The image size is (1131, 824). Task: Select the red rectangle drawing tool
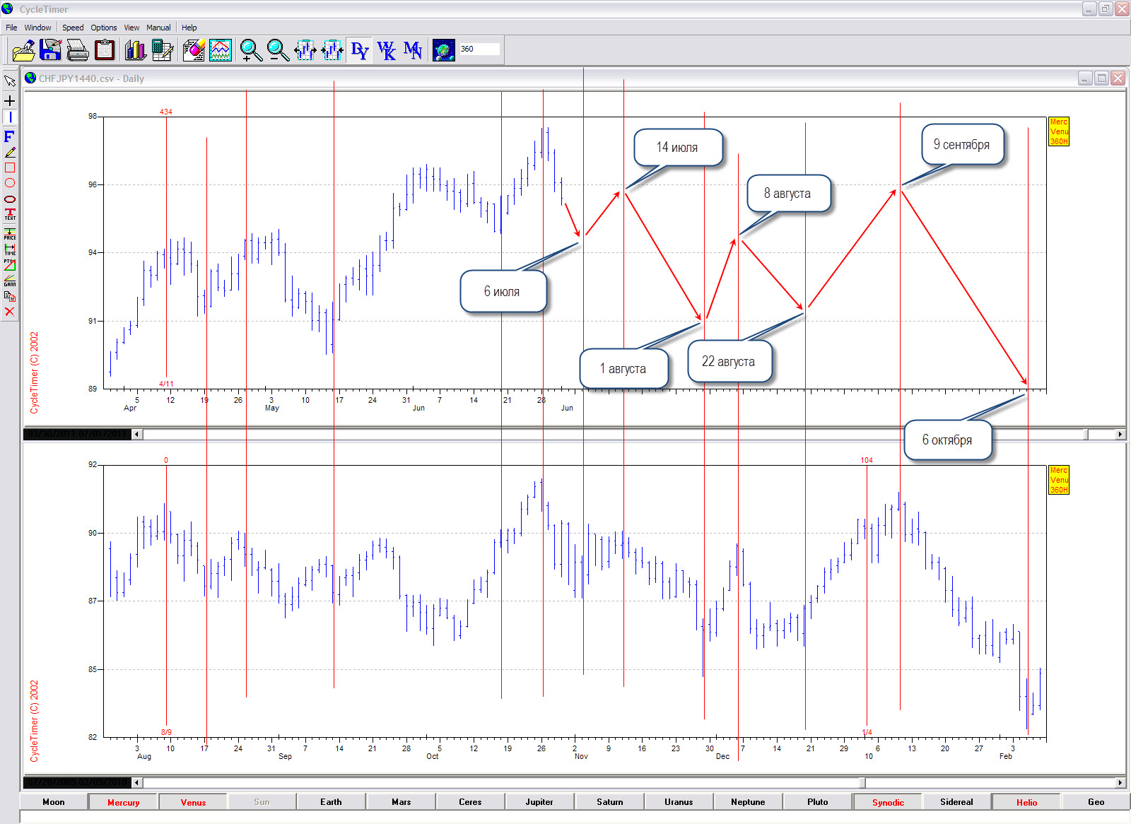(10, 167)
